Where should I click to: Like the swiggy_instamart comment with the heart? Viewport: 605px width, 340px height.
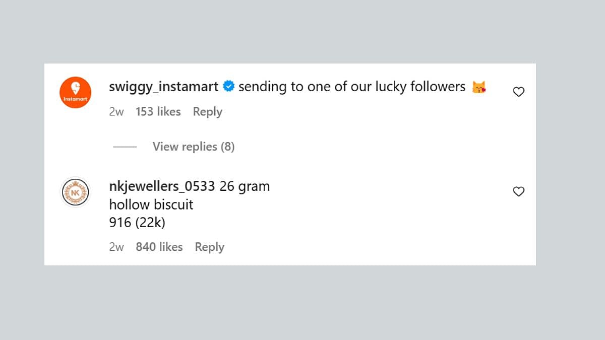(518, 92)
